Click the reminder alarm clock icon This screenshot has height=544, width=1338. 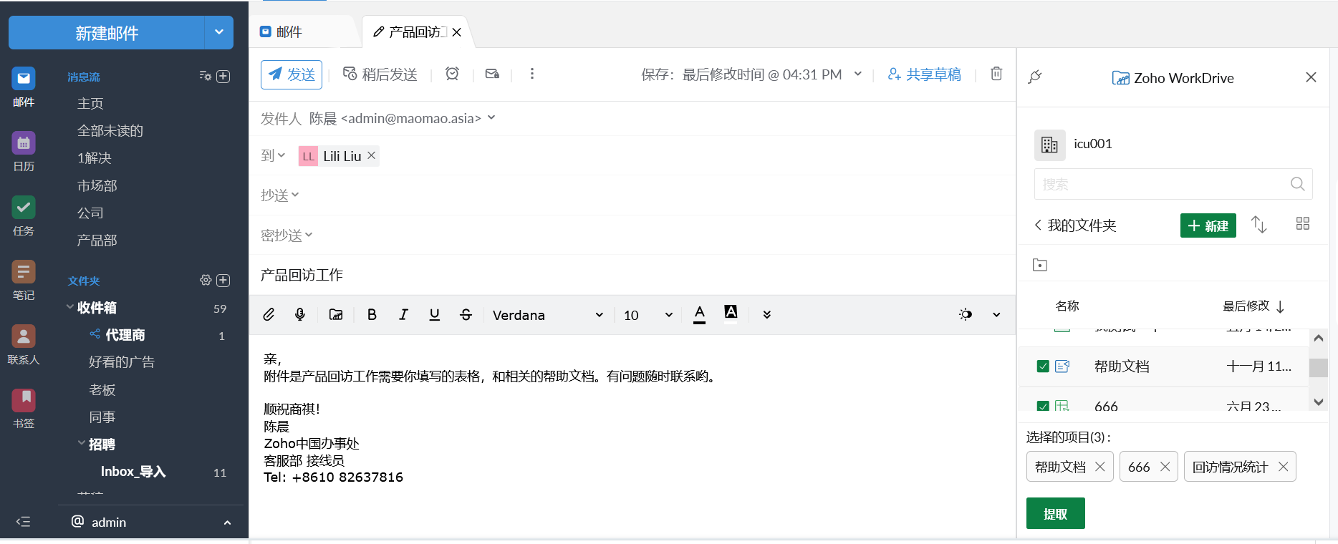[x=452, y=74]
